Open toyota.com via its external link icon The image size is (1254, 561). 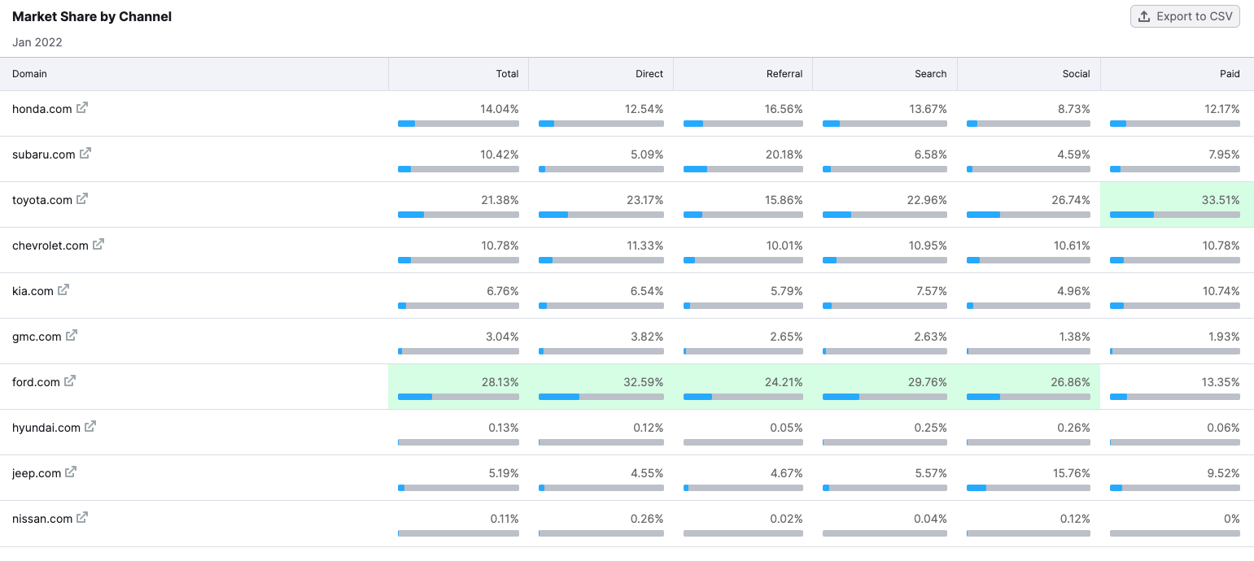pos(84,198)
